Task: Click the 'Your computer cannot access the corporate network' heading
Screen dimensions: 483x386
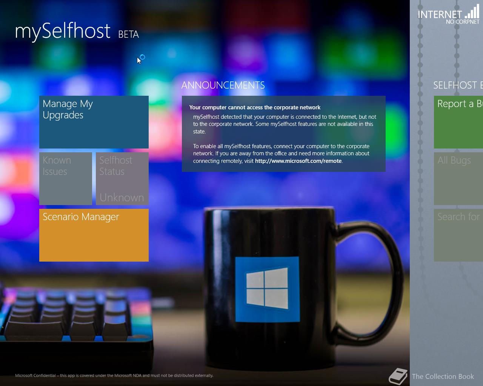Action: pyautogui.click(x=255, y=107)
